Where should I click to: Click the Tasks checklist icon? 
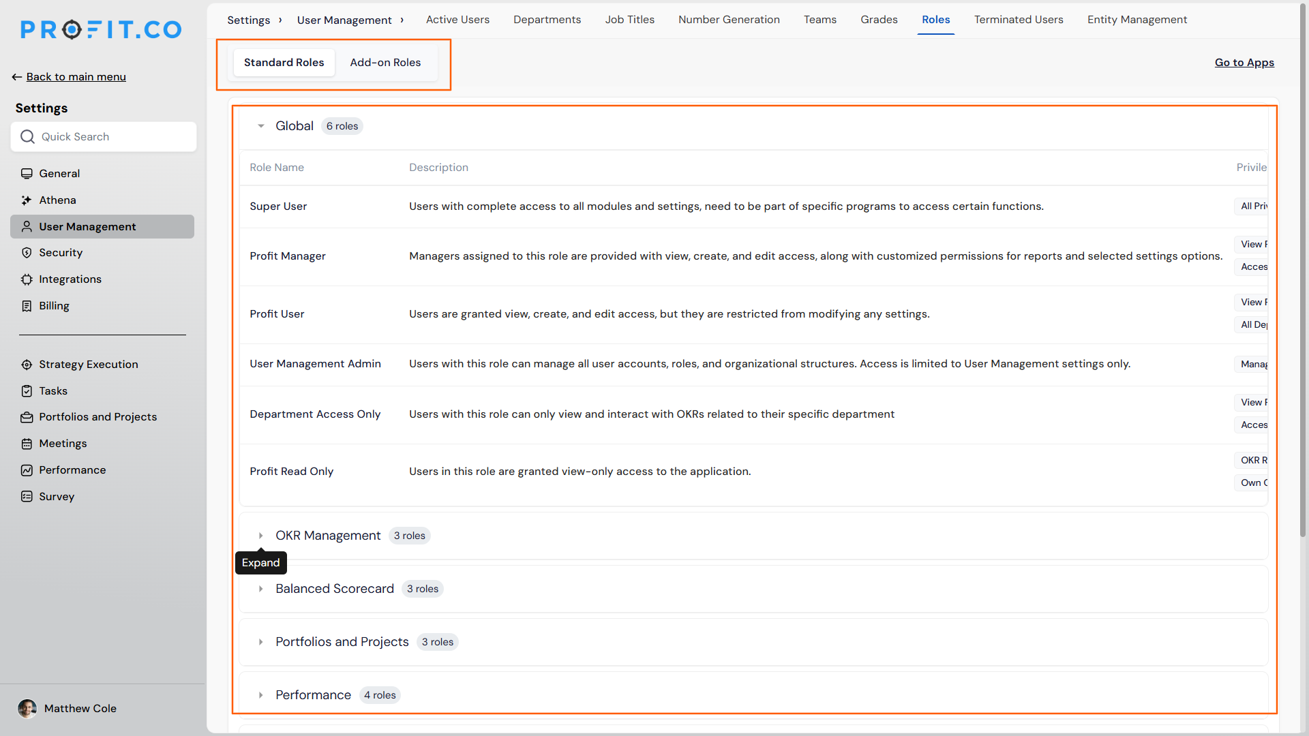(27, 391)
